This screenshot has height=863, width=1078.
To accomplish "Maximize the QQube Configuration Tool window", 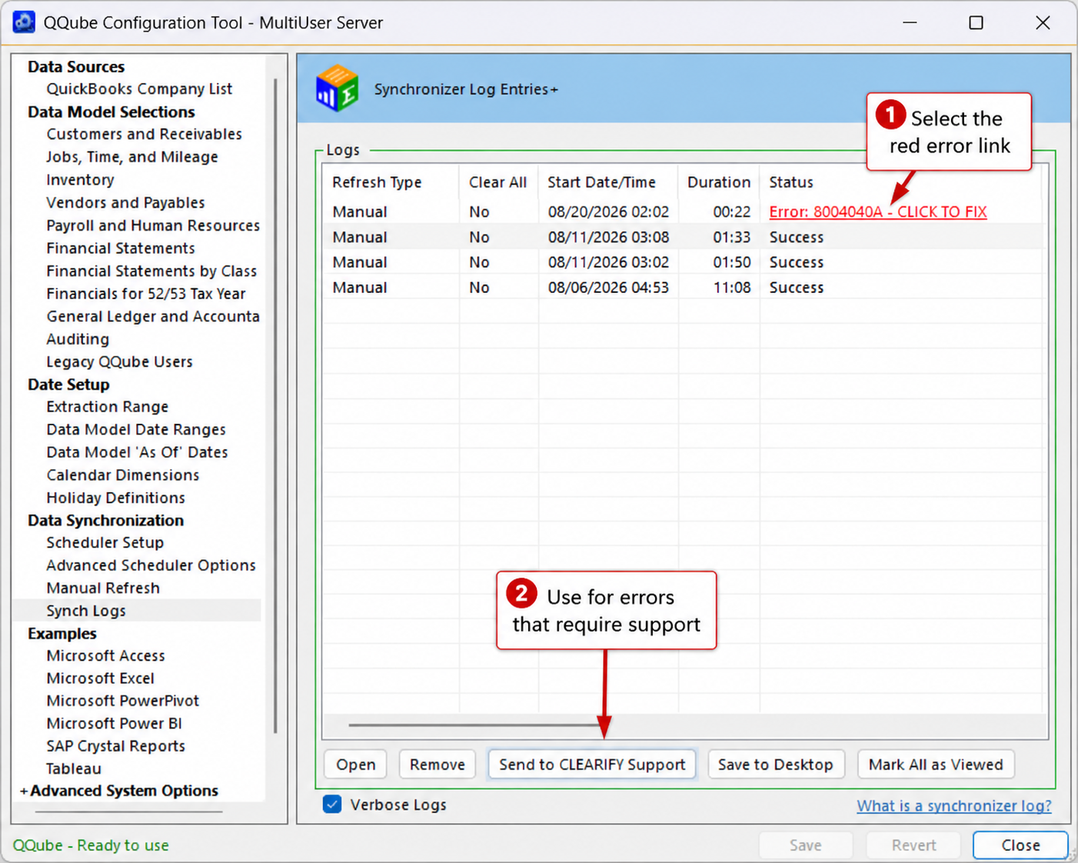I will point(976,22).
